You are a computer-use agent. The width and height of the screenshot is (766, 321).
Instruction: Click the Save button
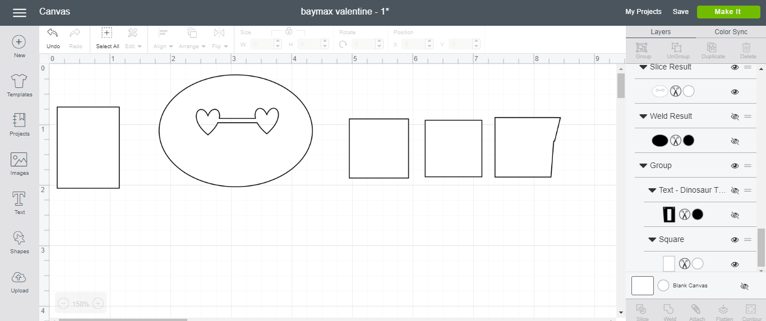(x=681, y=12)
